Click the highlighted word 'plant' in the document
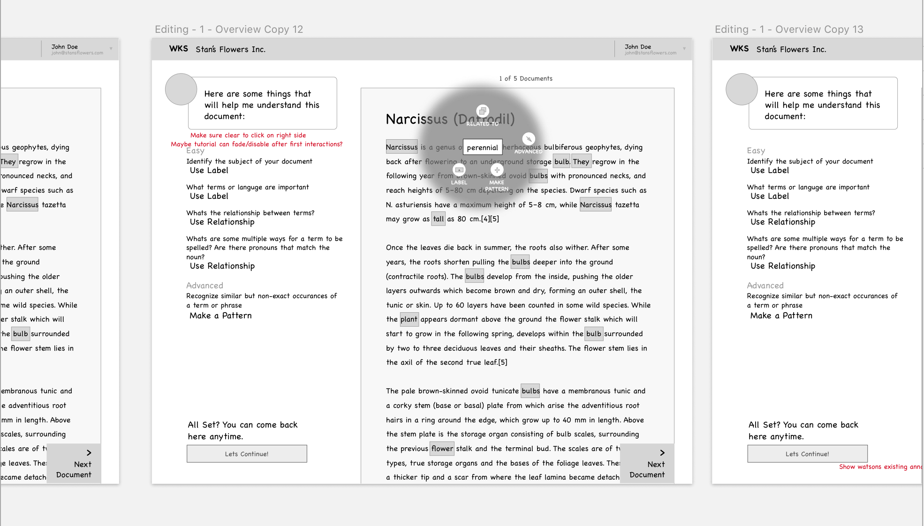 [x=409, y=319]
